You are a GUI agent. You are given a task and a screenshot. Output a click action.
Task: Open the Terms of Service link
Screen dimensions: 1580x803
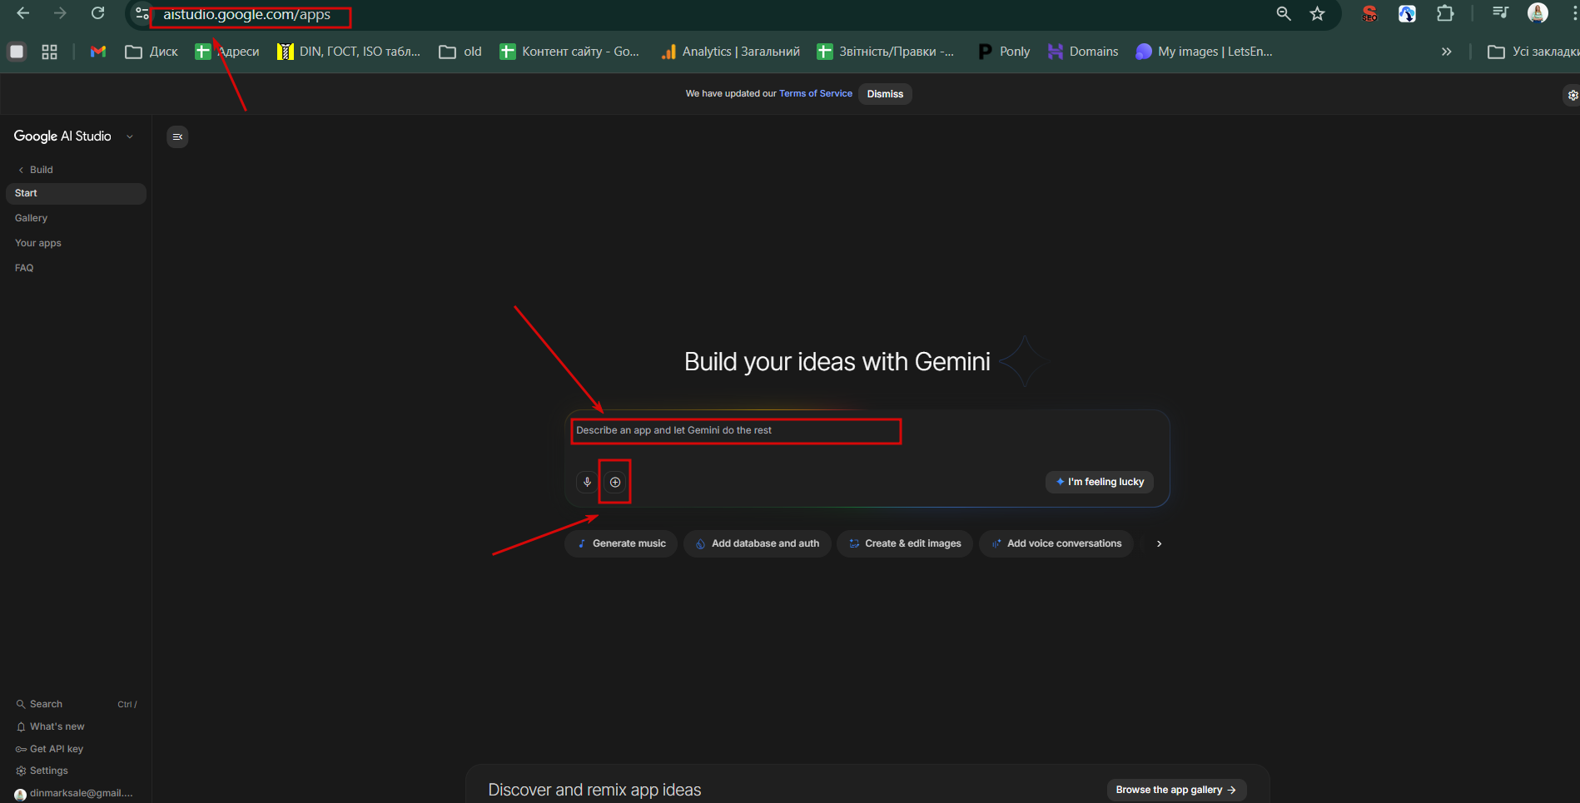[816, 94]
